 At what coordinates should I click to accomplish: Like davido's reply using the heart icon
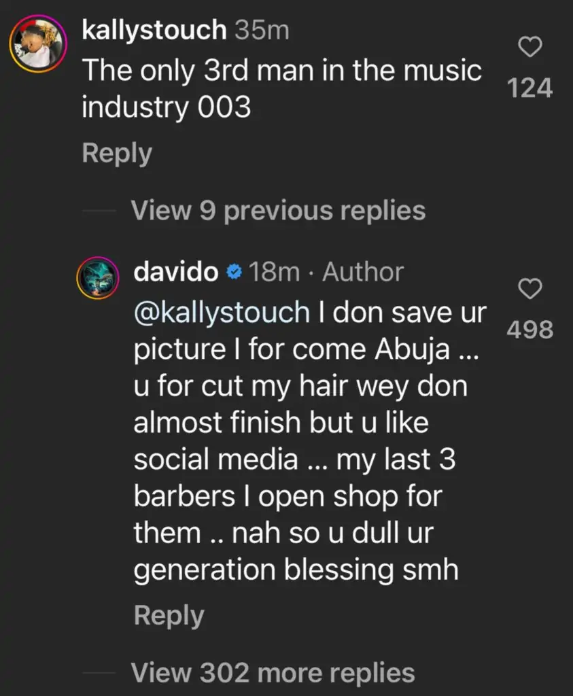click(x=530, y=290)
